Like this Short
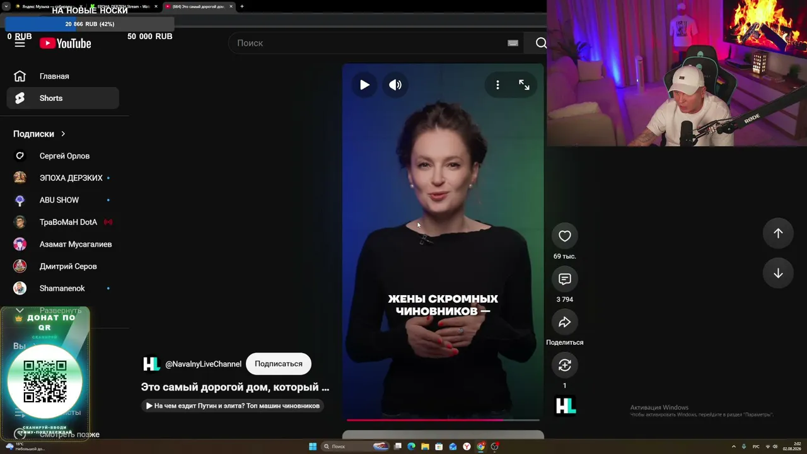The height and width of the screenshot is (454, 807). click(565, 236)
